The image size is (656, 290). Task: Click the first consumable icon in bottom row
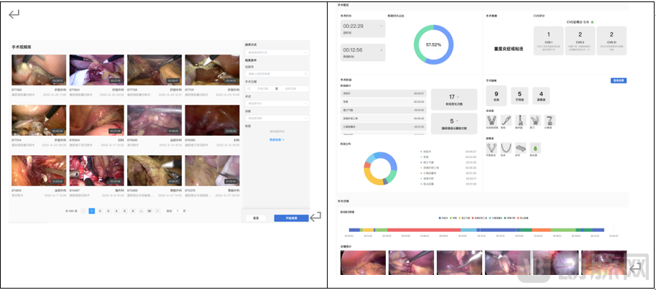coord(491,146)
